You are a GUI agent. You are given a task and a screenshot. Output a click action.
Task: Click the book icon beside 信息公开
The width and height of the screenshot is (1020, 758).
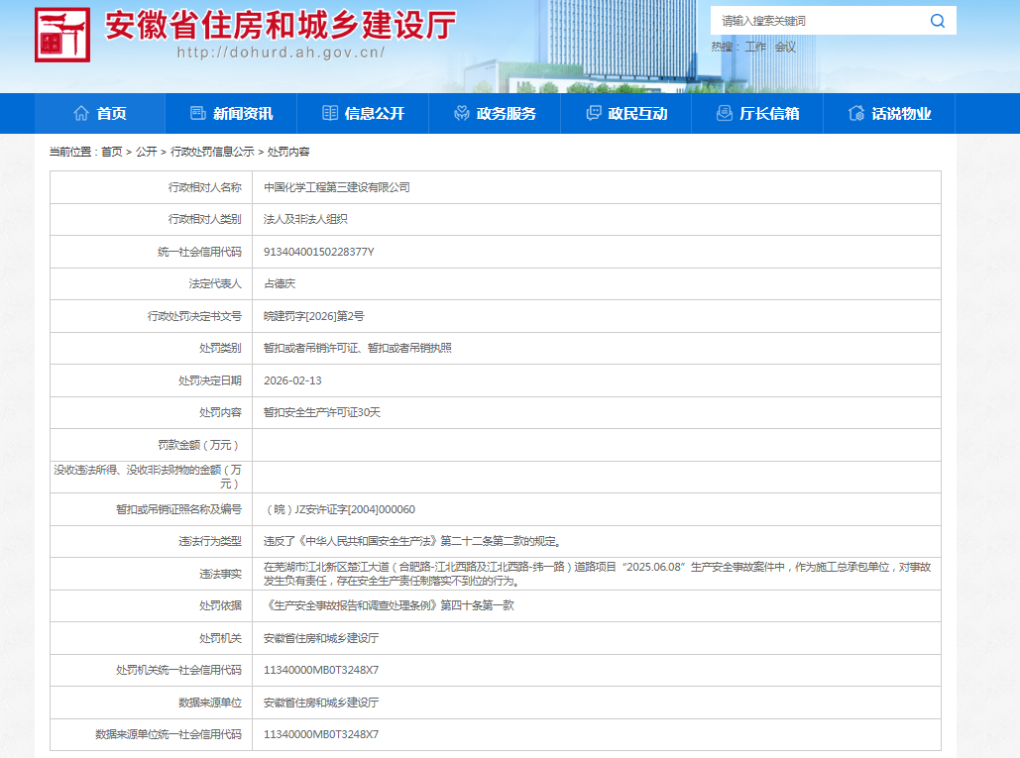pos(330,114)
